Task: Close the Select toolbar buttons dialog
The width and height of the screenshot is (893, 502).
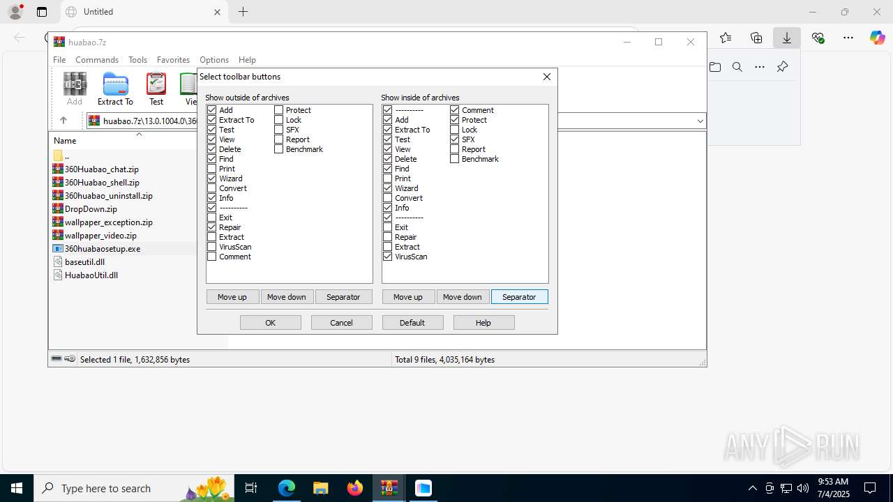Action: pyautogui.click(x=547, y=77)
